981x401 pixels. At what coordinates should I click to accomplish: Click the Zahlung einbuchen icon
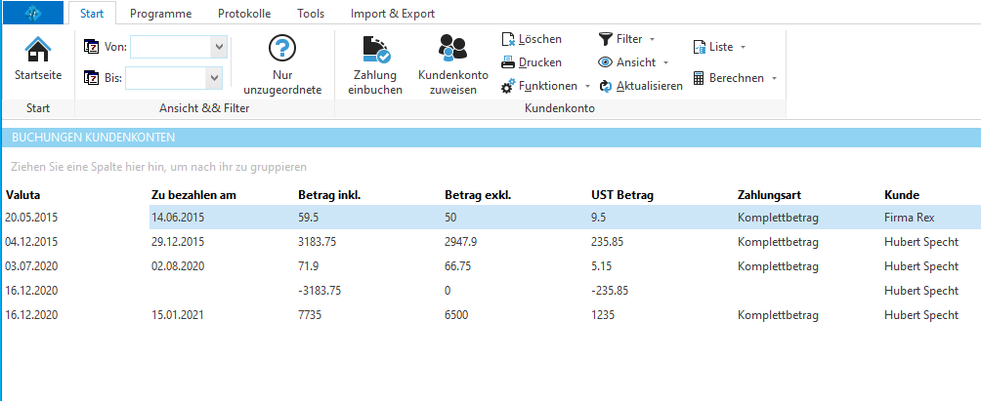tap(374, 51)
